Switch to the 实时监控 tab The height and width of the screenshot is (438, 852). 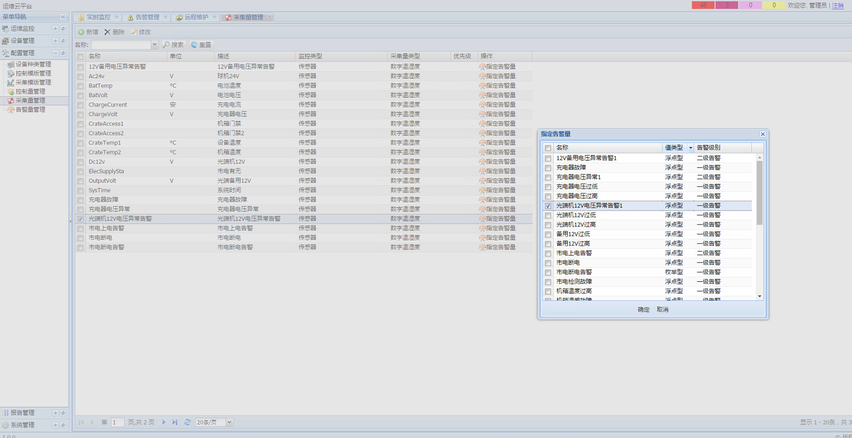tap(98, 17)
